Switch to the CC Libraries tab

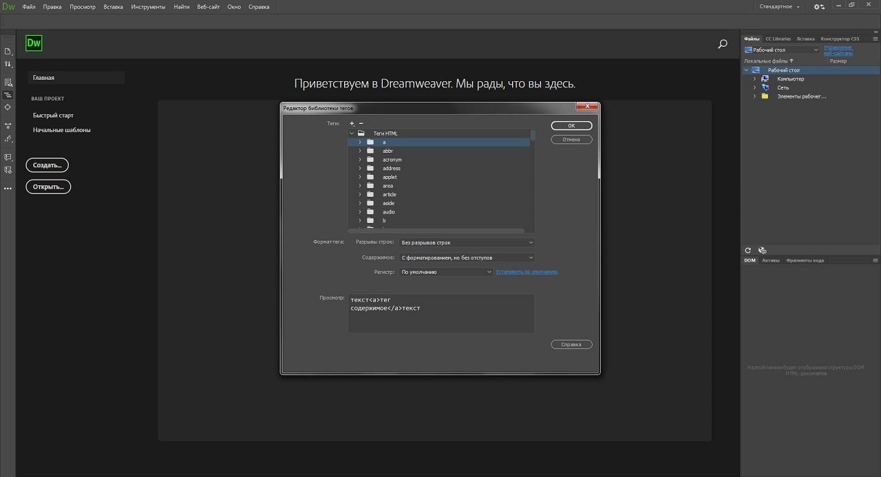point(778,39)
